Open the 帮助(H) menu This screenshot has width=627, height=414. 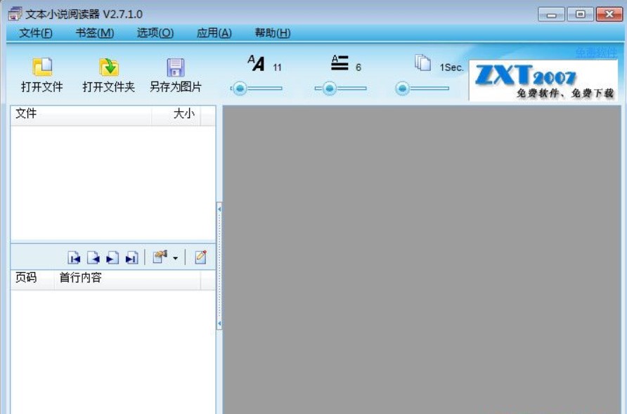272,33
